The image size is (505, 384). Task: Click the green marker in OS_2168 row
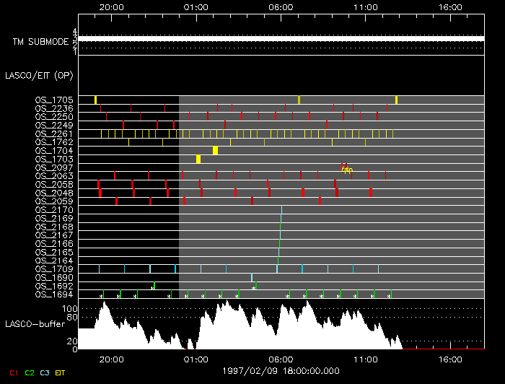pyautogui.click(x=280, y=227)
